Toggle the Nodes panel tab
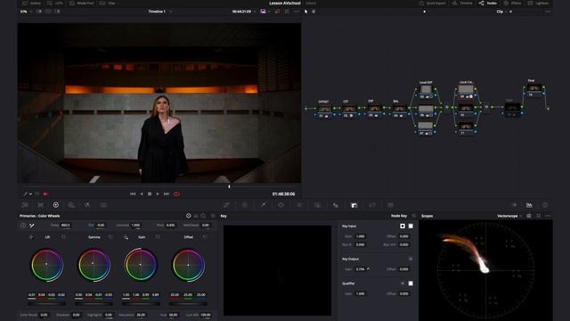This screenshot has height=321, width=570. (x=488, y=3)
